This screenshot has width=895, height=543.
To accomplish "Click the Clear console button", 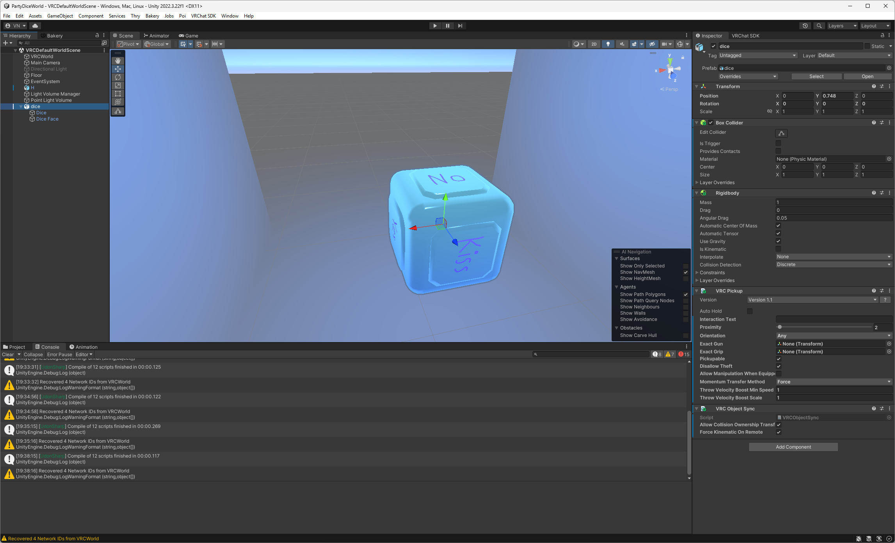I will [x=8, y=355].
